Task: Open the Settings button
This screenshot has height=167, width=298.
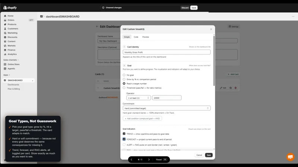Action: pos(234,26)
